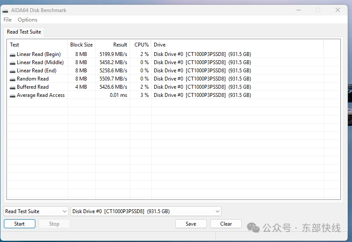Image resolution: width=352 pixels, height=242 pixels.
Task: Open the Disk Drive #0 selection dropdown
Action: click(x=146, y=211)
